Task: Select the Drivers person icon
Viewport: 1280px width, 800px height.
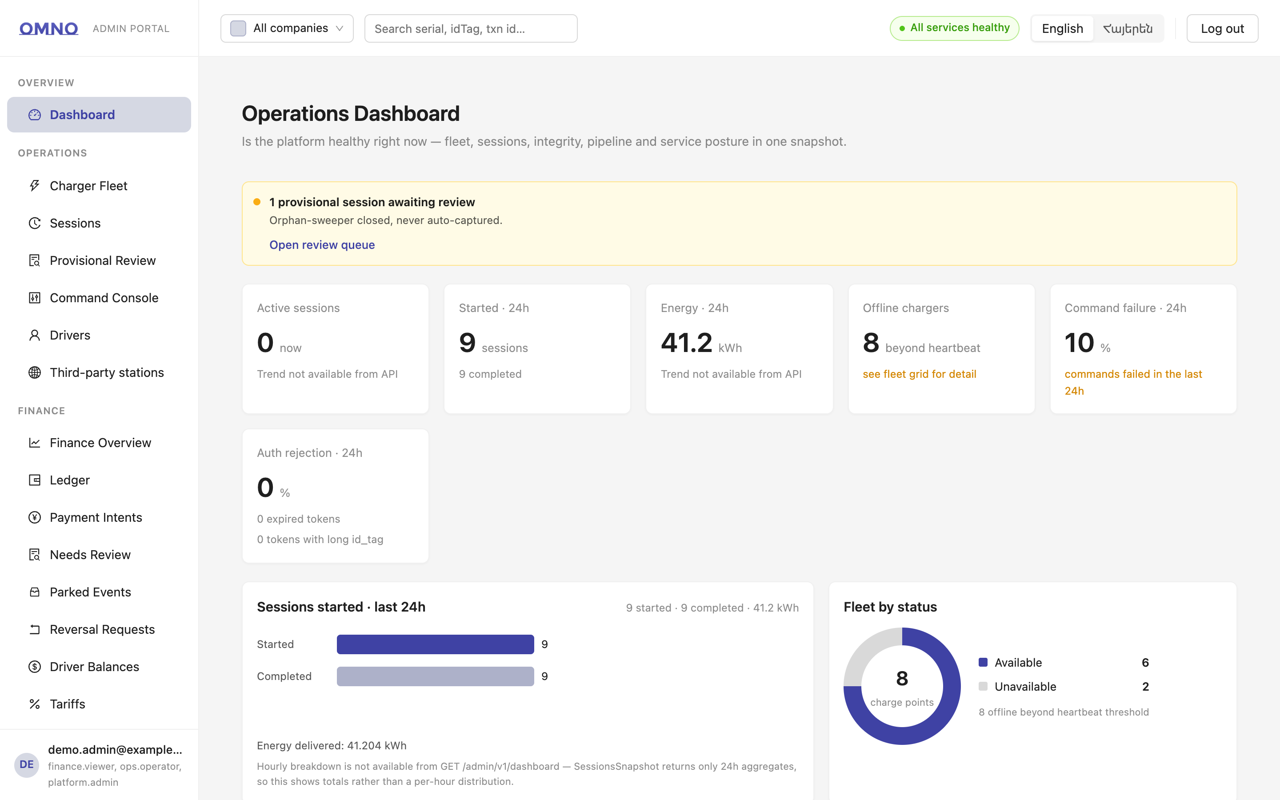Action: [x=34, y=336]
